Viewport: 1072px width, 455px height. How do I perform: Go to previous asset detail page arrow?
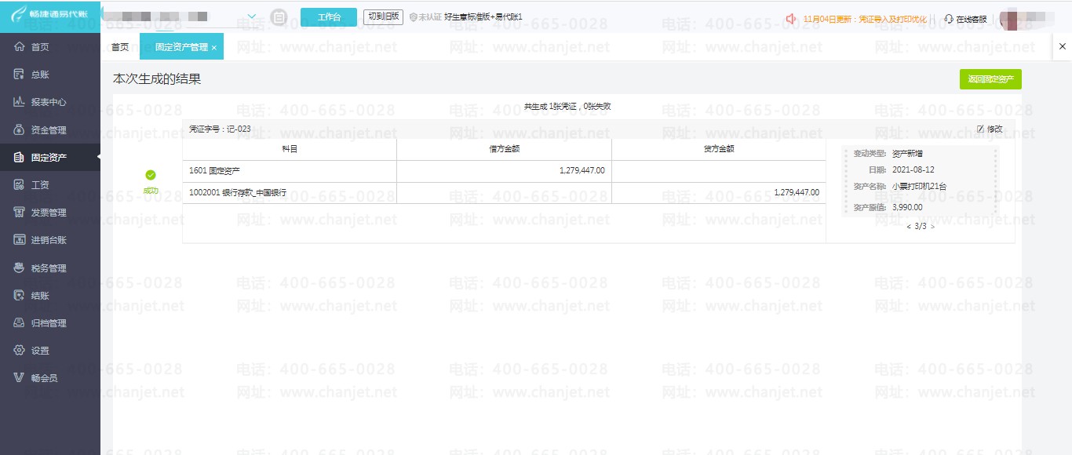909,227
